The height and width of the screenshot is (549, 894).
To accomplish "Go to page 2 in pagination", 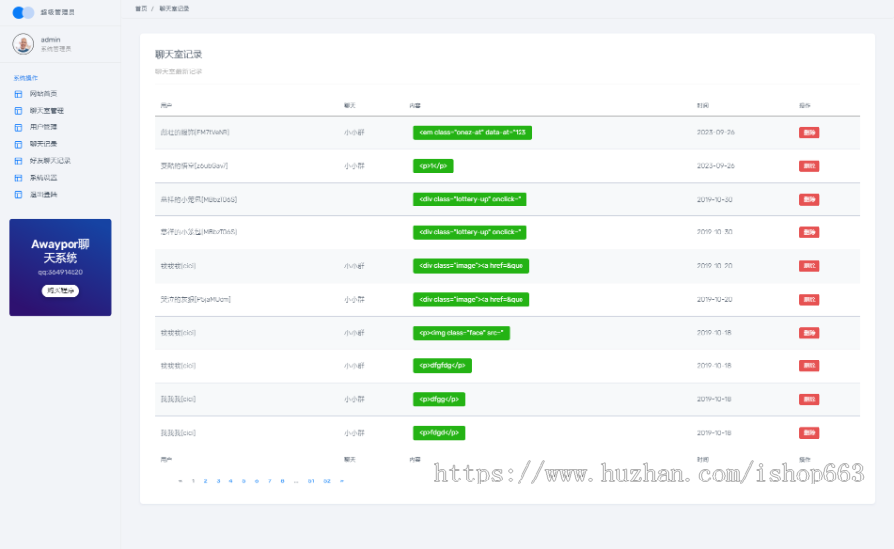I will [206, 481].
